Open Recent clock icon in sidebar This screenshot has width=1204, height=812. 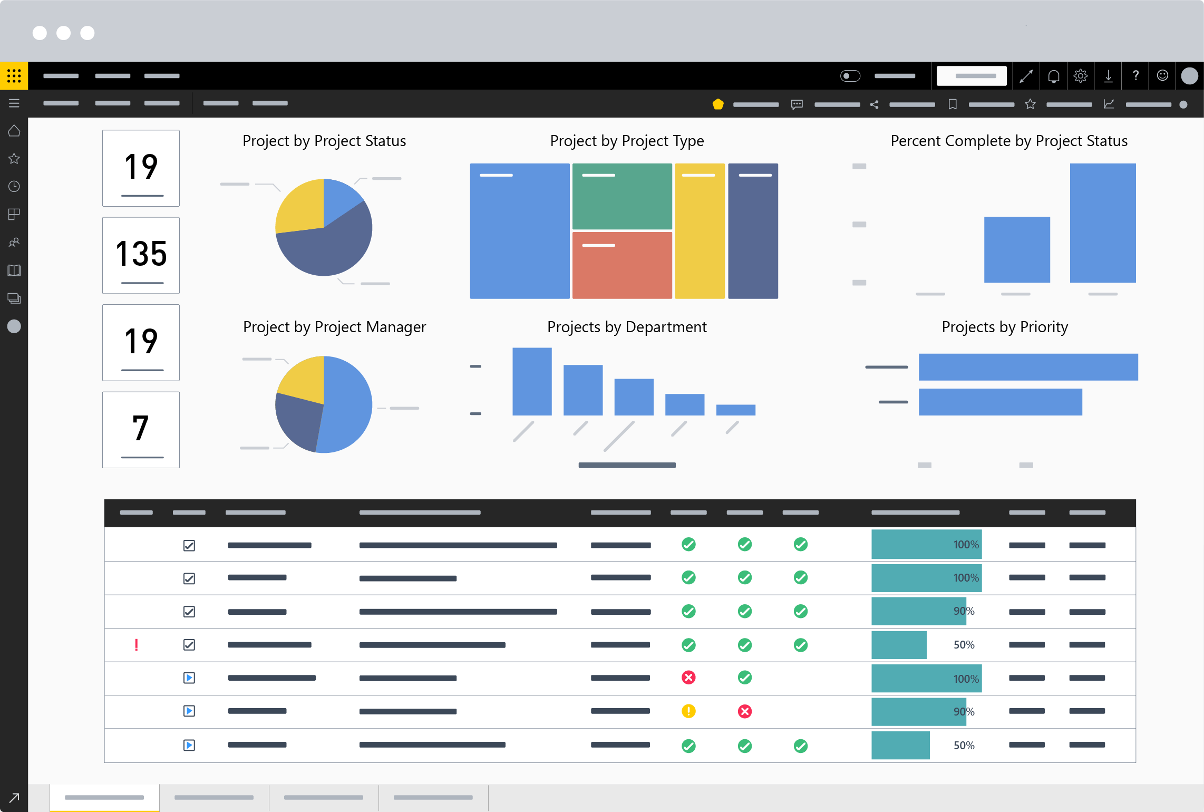[14, 187]
